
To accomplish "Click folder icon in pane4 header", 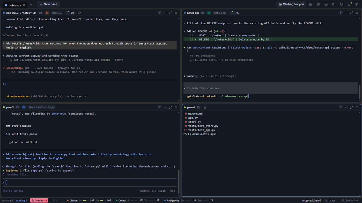I will coord(198,107).
